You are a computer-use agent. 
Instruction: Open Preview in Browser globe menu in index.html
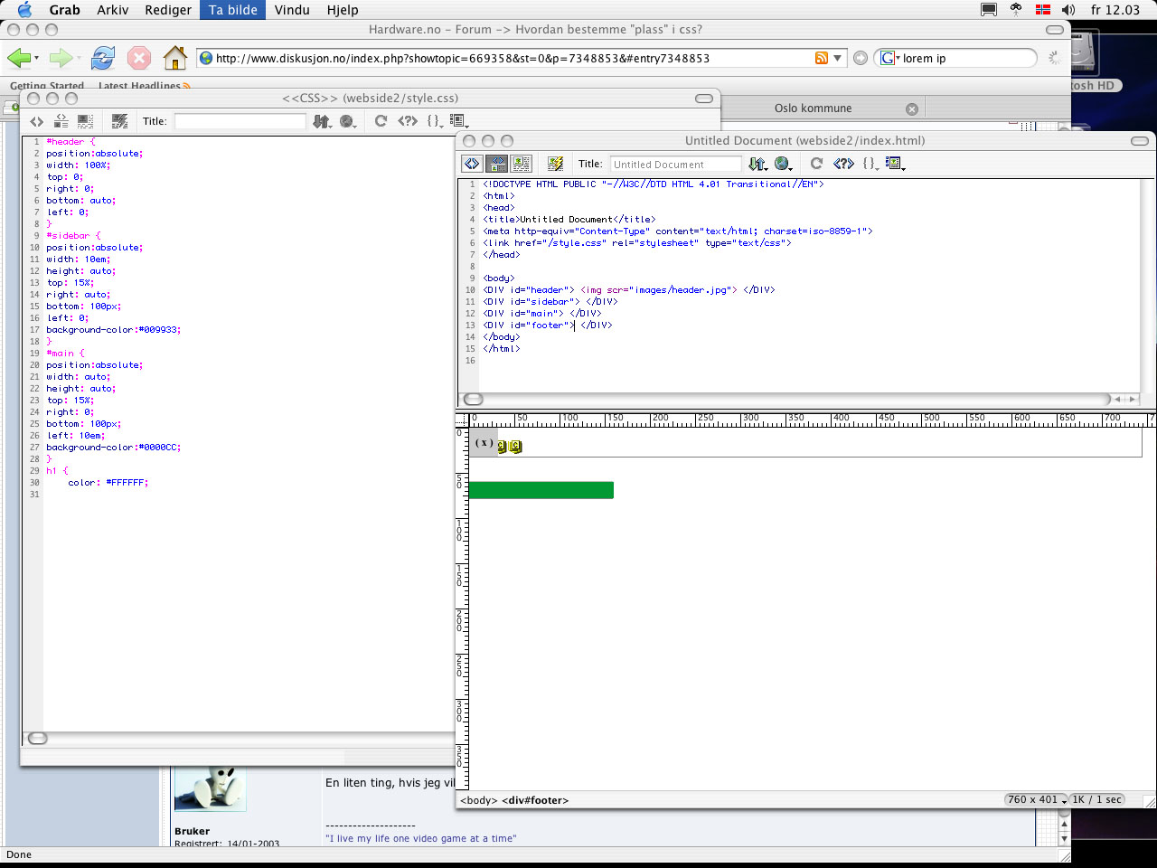pos(783,164)
